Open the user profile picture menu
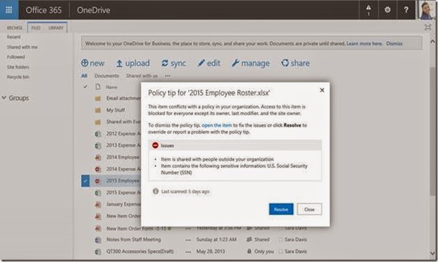This screenshot has width=438, height=262. point(427,10)
